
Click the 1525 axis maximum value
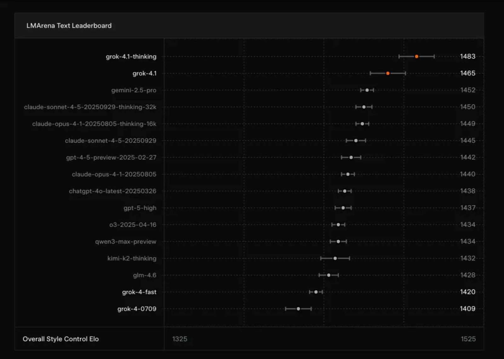pos(468,339)
